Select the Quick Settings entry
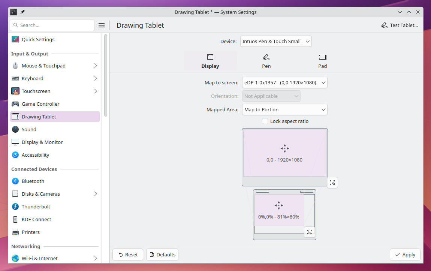Viewport: 431px width, 271px height. 55,39
